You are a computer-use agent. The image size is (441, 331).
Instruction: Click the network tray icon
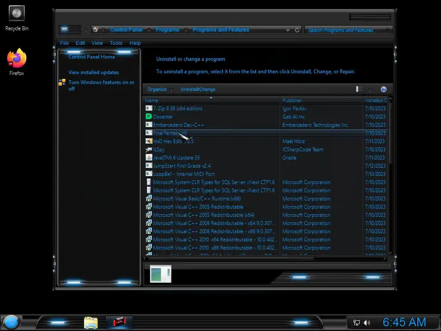point(356,322)
